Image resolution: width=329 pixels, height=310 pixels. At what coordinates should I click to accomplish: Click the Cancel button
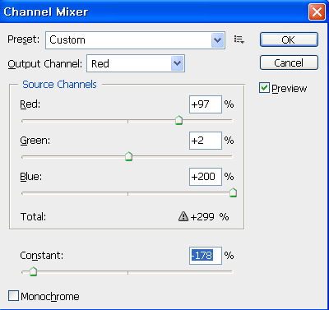[289, 62]
